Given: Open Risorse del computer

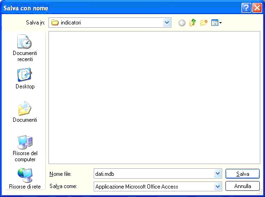Looking at the screenshot, I should [25, 149].
